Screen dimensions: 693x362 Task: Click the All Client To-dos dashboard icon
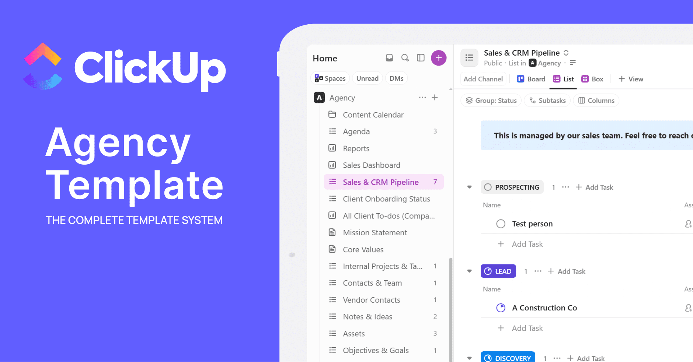pyautogui.click(x=332, y=215)
